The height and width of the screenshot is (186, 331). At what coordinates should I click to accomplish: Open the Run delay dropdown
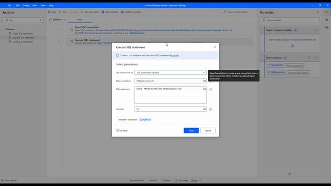(196, 180)
